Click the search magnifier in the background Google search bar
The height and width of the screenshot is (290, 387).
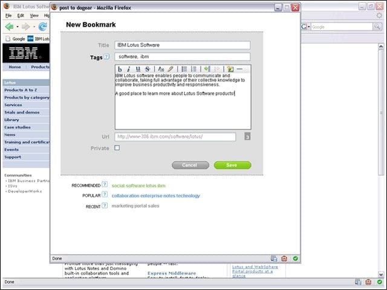point(377,27)
